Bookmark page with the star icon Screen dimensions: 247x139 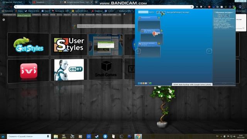[x=191, y=7]
